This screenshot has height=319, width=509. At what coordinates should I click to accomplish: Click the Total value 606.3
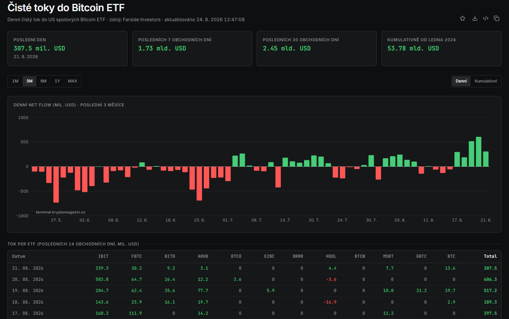click(x=491, y=279)
